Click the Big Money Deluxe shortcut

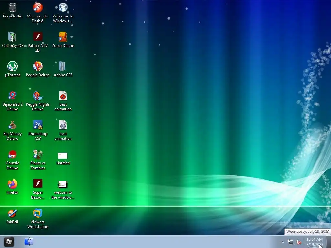[13, 130]
